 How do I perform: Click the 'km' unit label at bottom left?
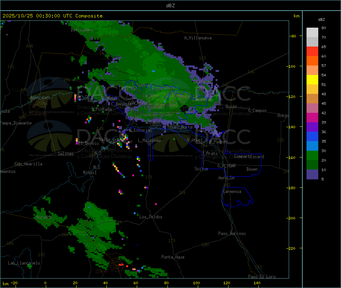tap(5, 284)
